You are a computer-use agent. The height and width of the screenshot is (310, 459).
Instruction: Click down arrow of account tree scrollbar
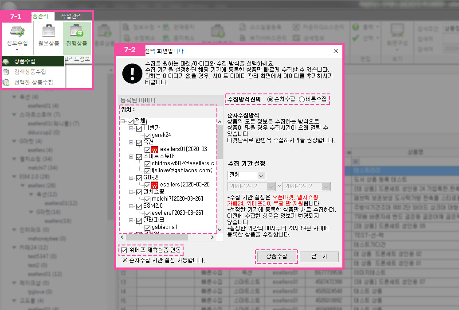[220, 230]
